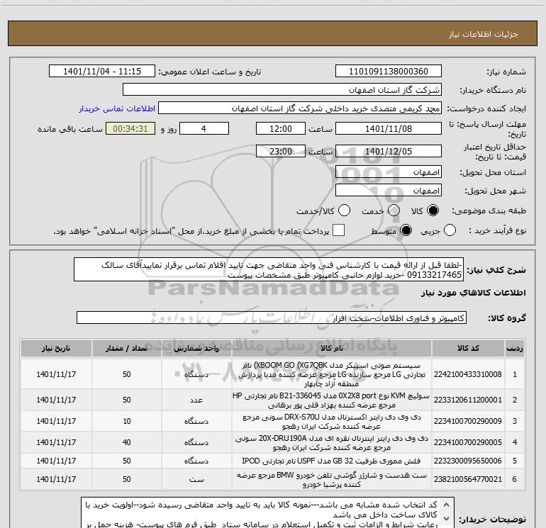
Task: Click the تاریخ نیاز column header
Action: (x=56, y=349)
